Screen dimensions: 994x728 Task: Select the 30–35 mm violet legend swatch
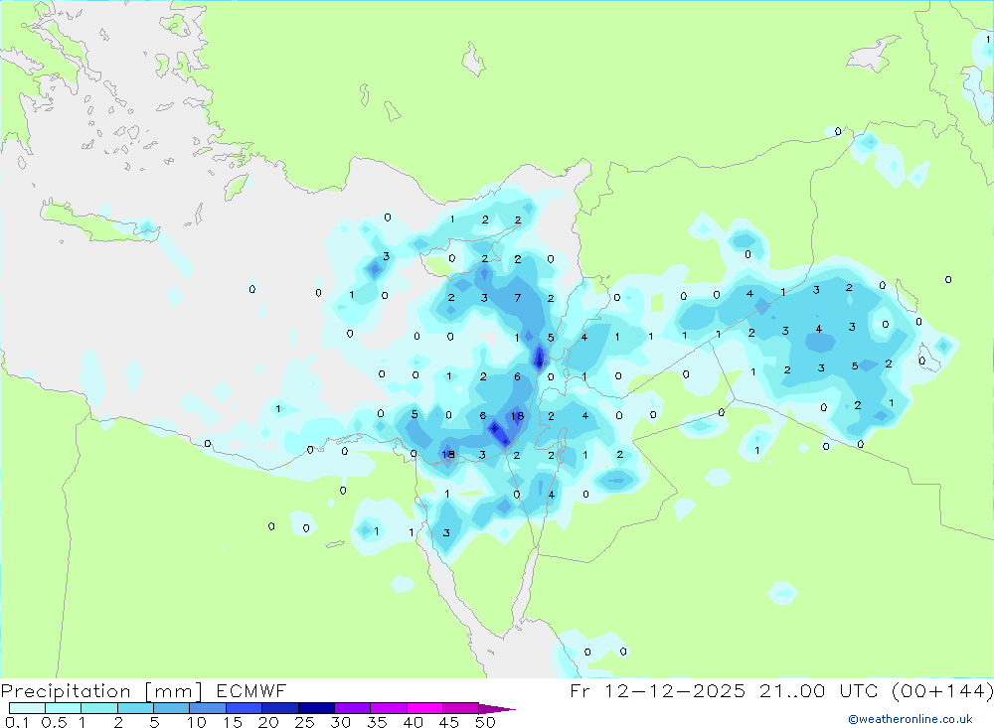coord(353,708)
